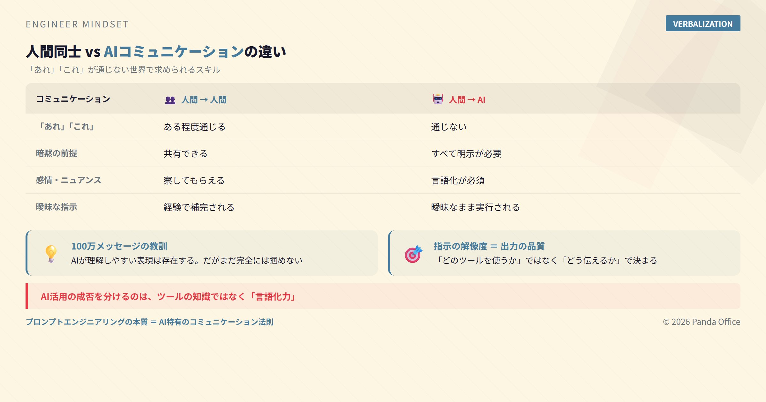This screenshot has height=402, width=766.
Task: Click the © 2026 Panda Office text
Action: coord(701,322)
